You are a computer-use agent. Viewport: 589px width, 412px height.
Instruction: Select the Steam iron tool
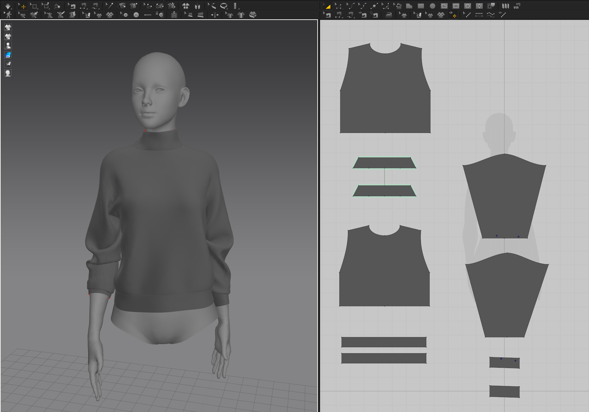pyautogui.click(x=389, y=15)
